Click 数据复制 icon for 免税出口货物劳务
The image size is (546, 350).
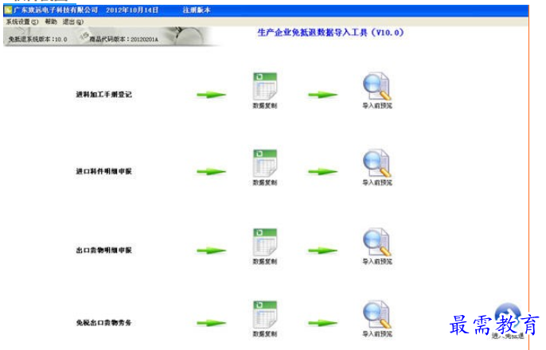coord(265,315)
